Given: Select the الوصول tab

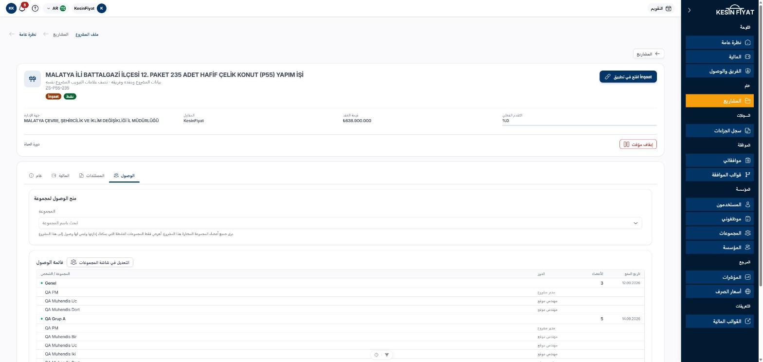Looking at the screenshot, I should (x=124, y=176).
